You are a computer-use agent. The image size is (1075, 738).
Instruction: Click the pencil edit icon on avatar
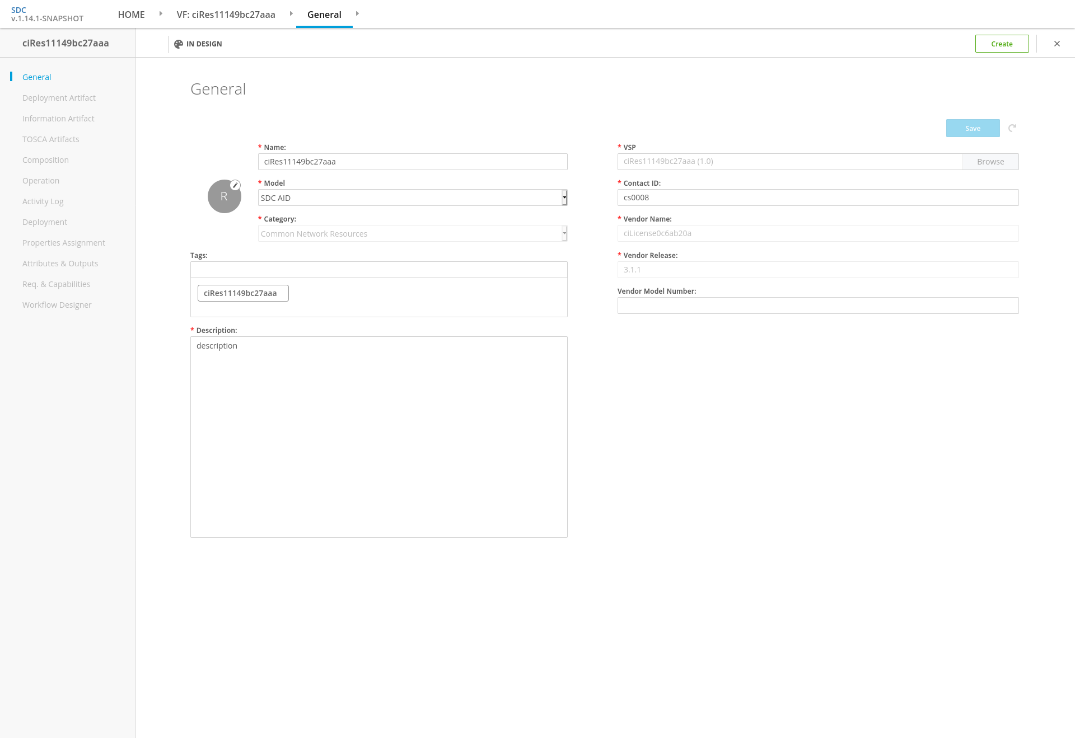point(236,185)
